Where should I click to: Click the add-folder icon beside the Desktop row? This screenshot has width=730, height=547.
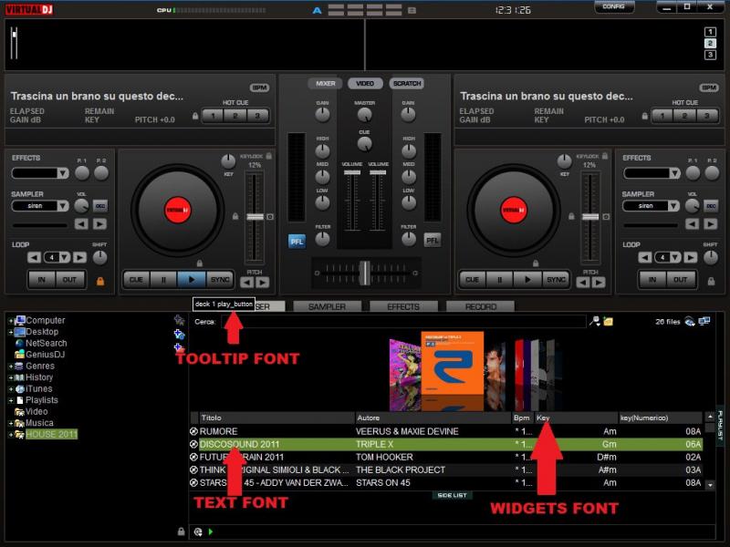(x=179, y=334)
